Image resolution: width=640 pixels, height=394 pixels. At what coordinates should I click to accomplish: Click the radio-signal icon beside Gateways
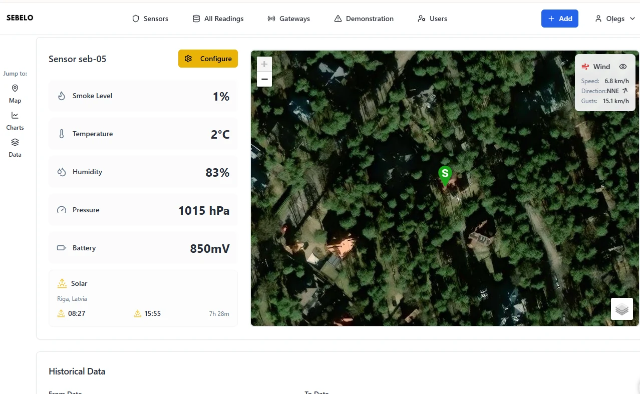point(271,19)
